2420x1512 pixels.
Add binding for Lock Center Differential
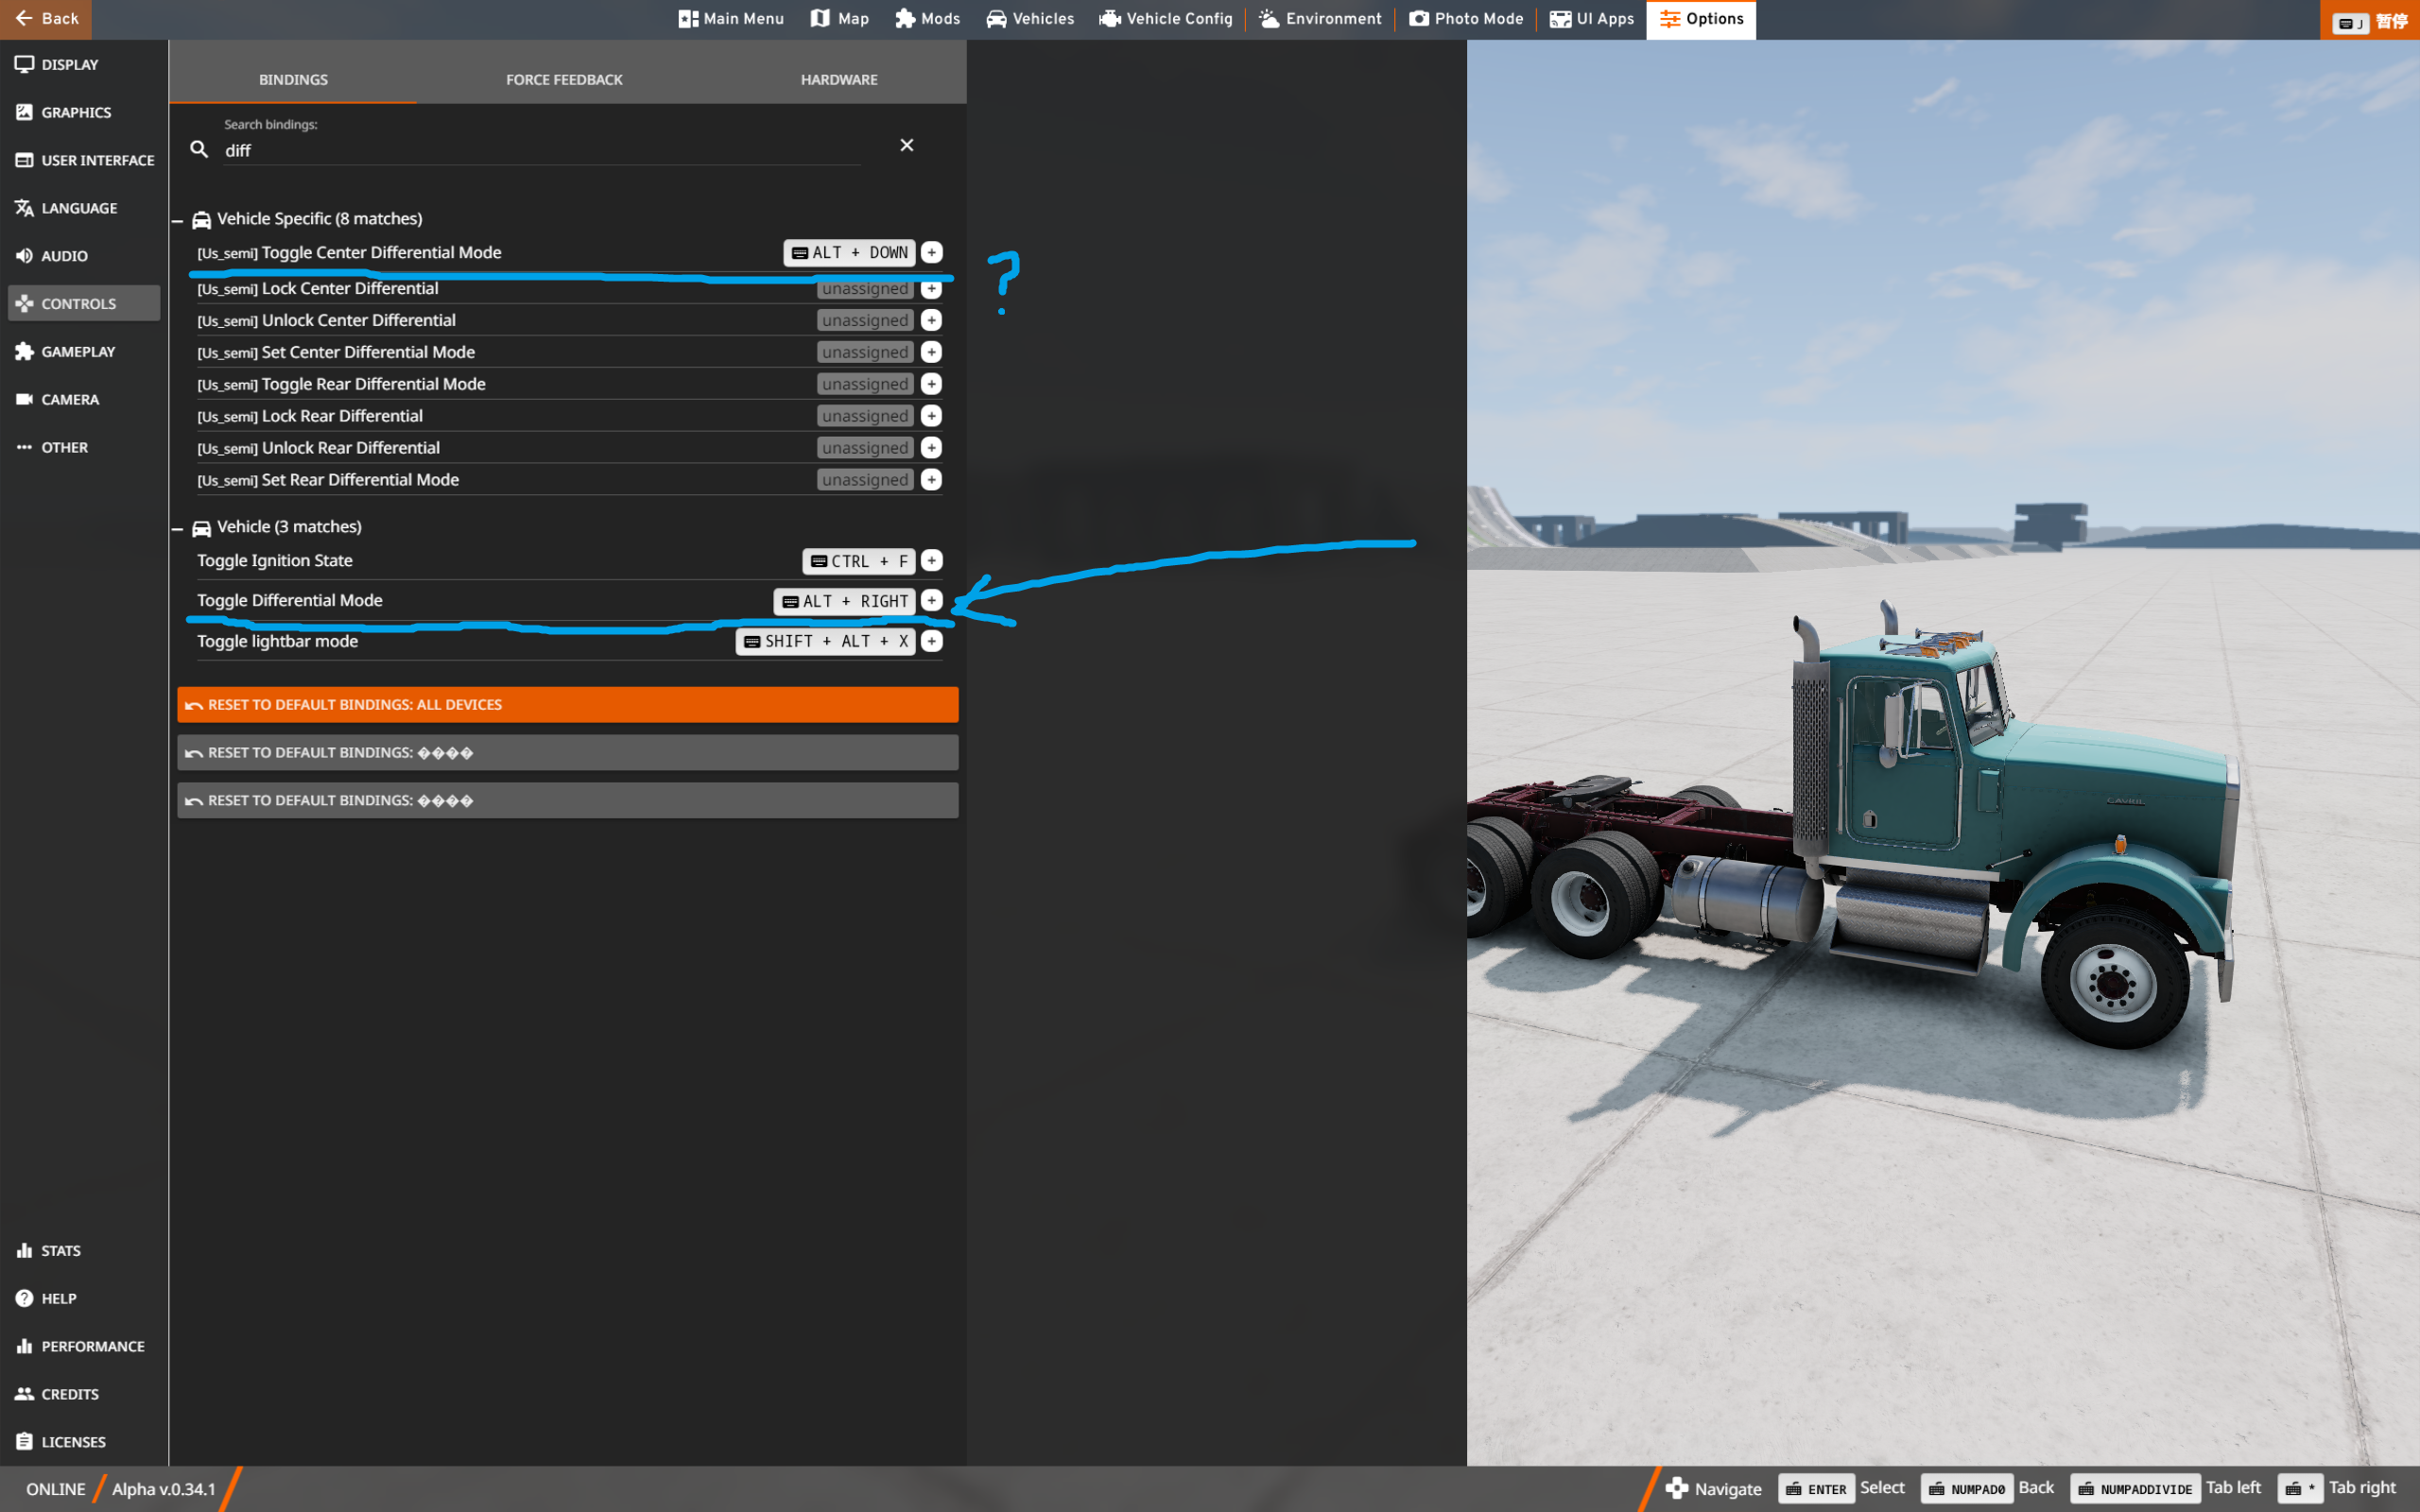click(x=931, y=289)
